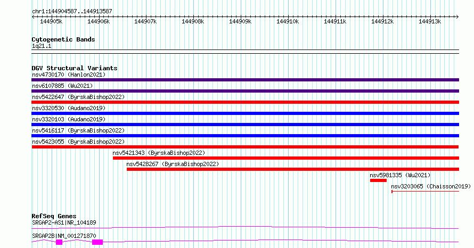
Task: Click the blue bar under nsv5416117
Action: pyautogui.click(x=245, y=136)
